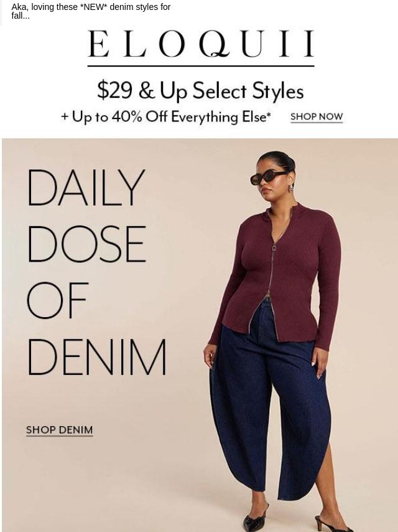Click the zipper on the burgundy cardigan

click(x=272, y=258)
